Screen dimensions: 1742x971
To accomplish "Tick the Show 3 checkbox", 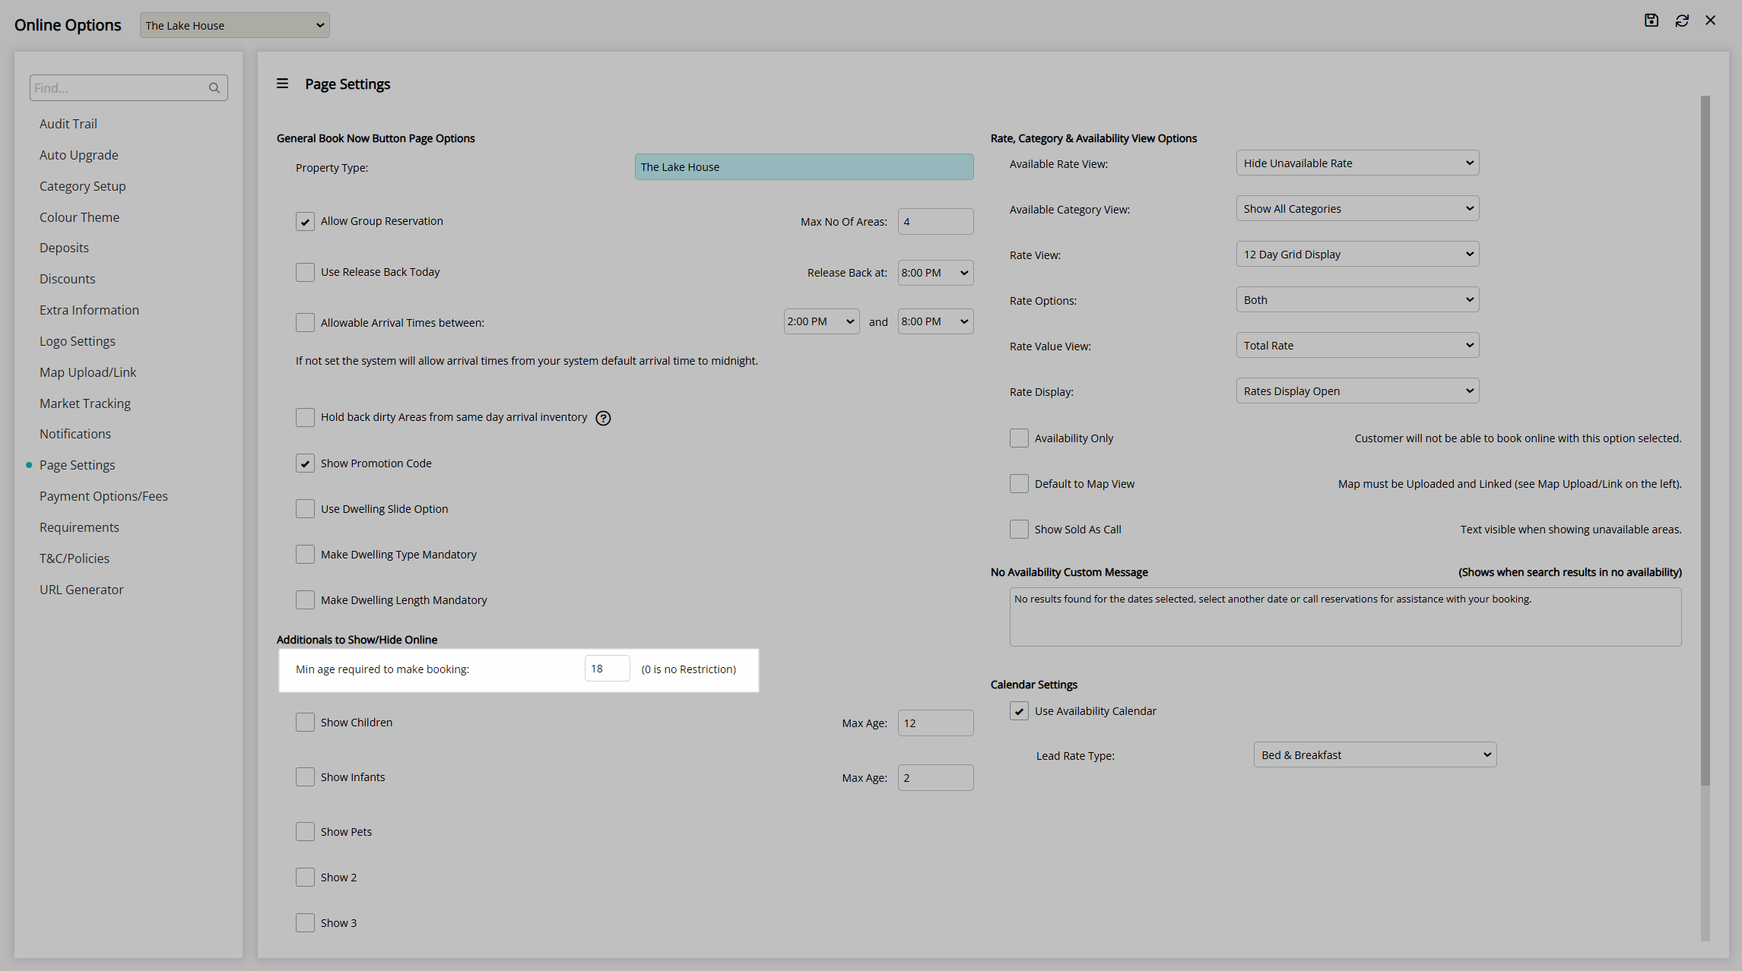I will [x=305, y=923].
